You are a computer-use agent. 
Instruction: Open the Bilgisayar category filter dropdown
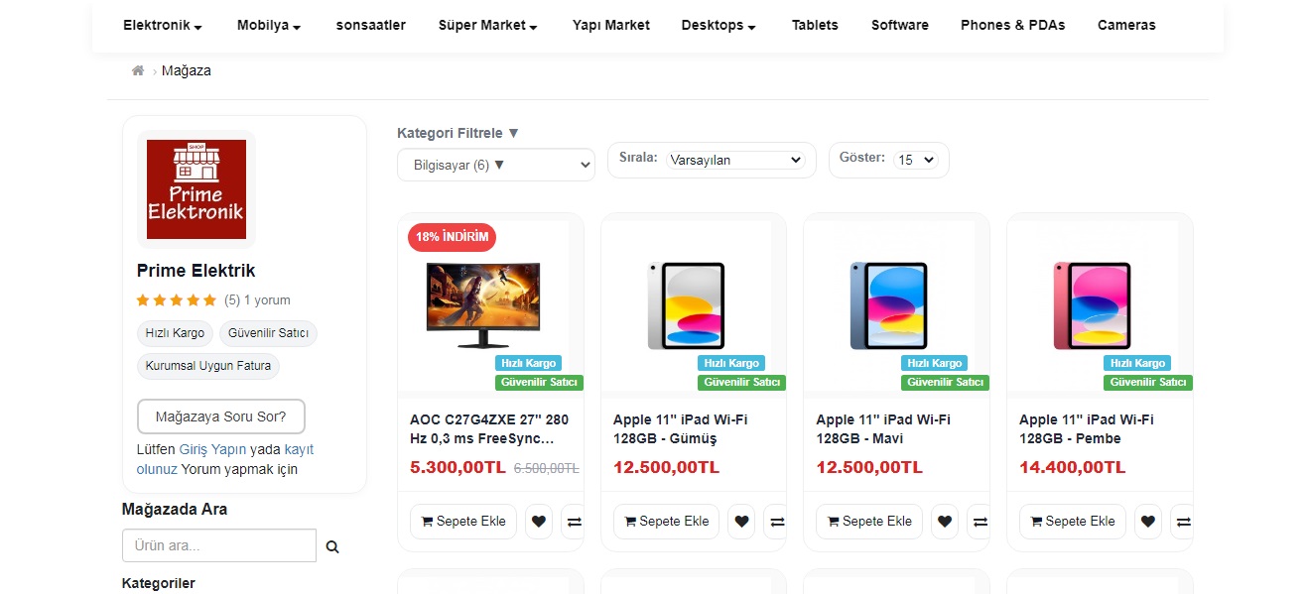pyautogui.click(x=496, y=166)
